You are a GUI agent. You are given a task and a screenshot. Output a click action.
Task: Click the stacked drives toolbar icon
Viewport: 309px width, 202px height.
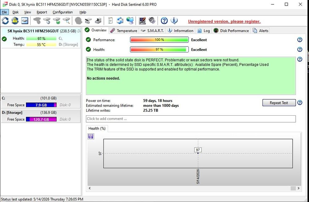88,21
